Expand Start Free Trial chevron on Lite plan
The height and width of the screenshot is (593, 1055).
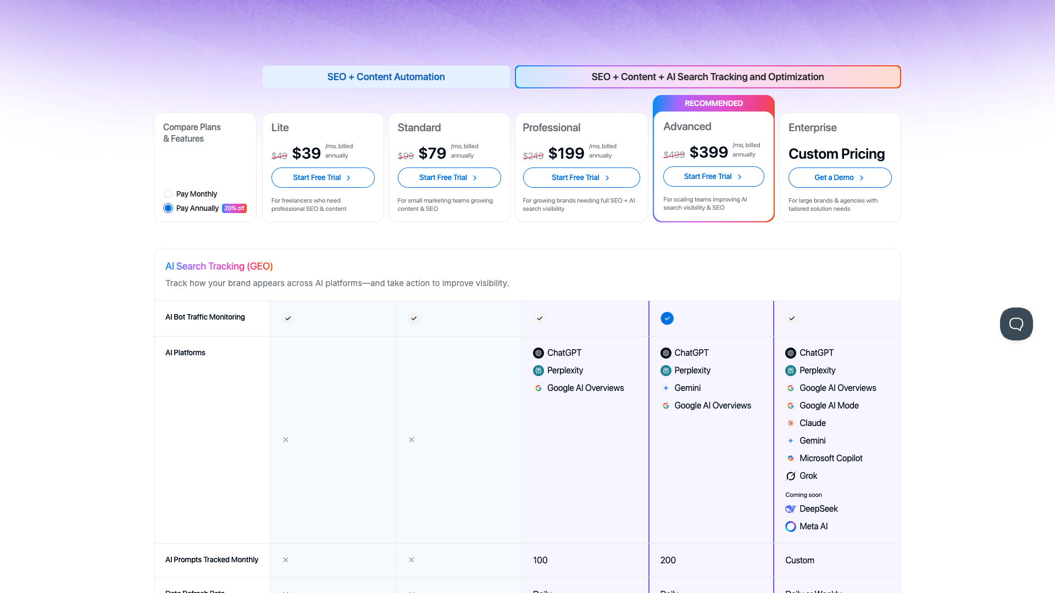tap(347, 178)
